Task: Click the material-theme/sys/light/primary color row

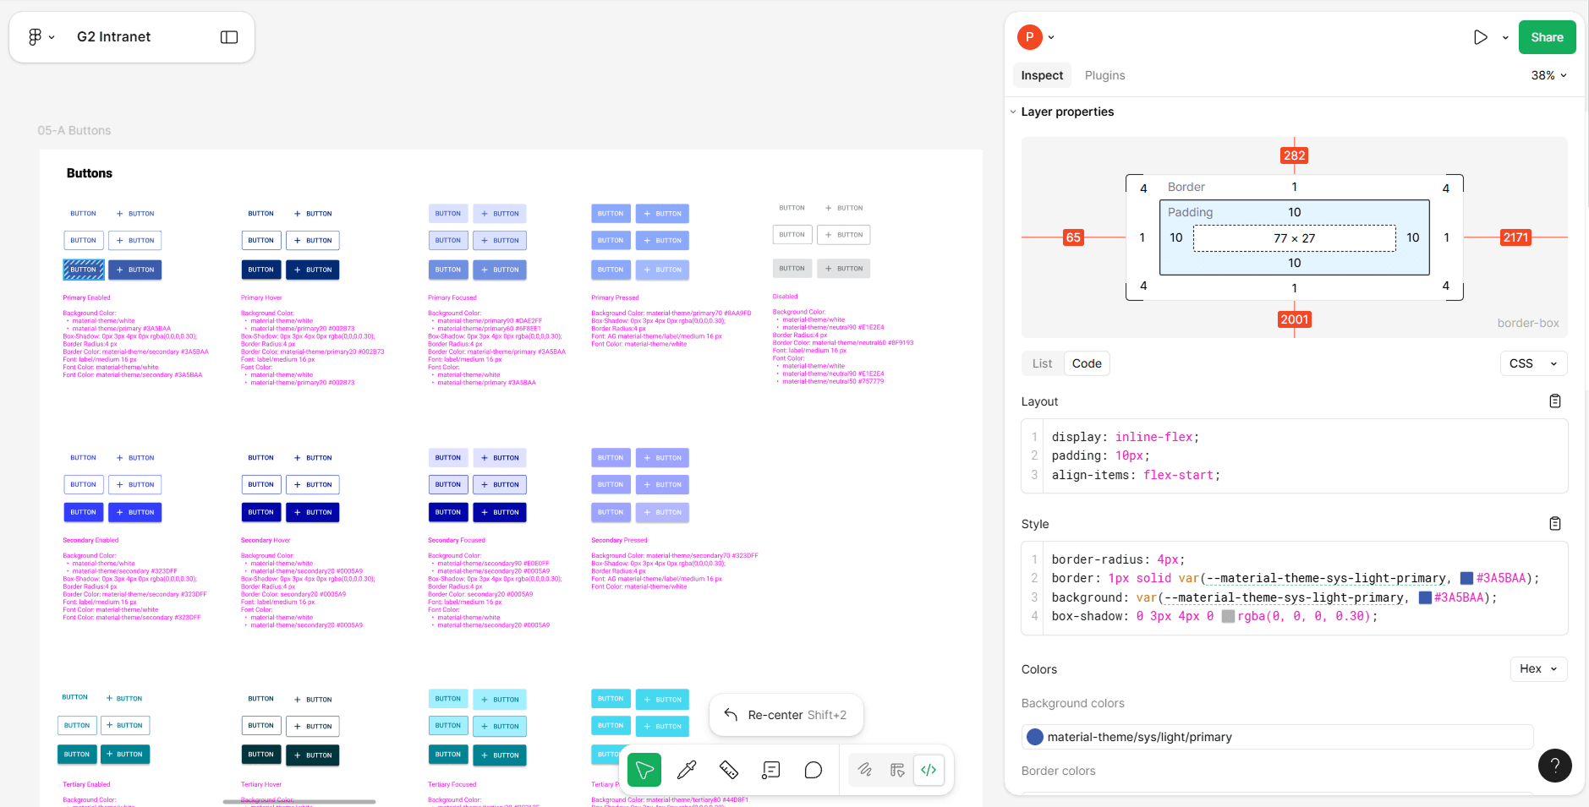Action: pos(1277,737)
